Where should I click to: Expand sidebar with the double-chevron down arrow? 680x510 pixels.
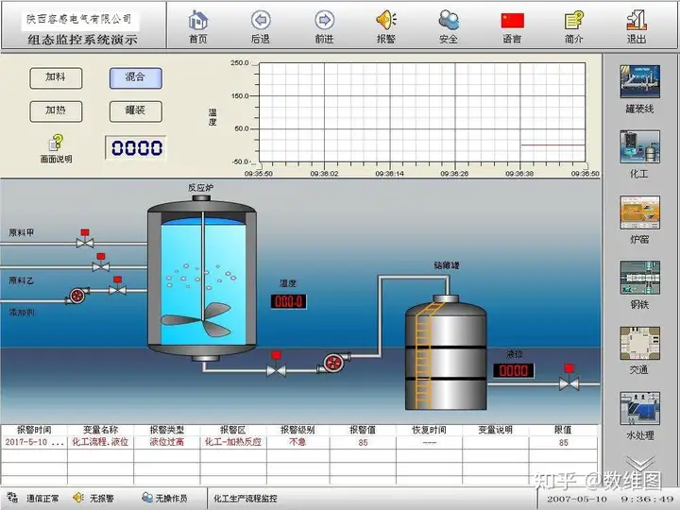click(x=639, y=463)
